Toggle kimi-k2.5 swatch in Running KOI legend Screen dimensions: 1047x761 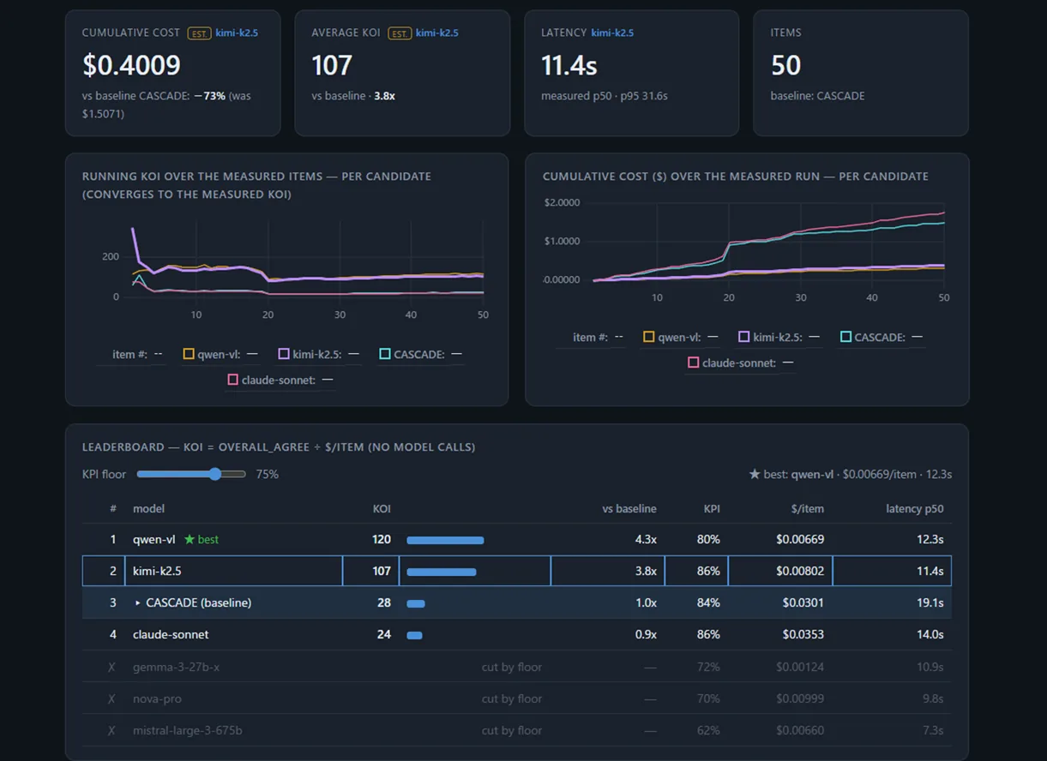tap(284, 354)
